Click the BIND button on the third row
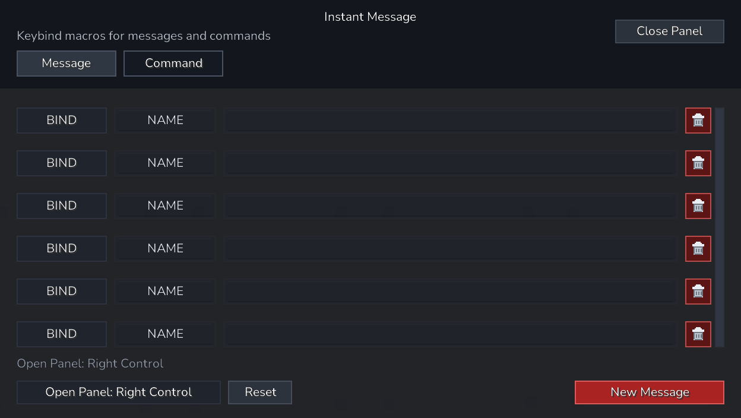 click(x=62, y=206)
